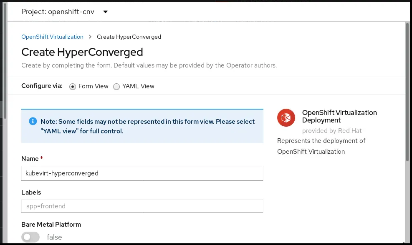
Task: Switch to YAML View radio option
Action: (116, 87)
